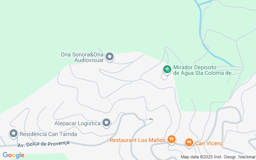
Task: Click the Residència Can Tarrida gray pin
Action: coord(14,134)
